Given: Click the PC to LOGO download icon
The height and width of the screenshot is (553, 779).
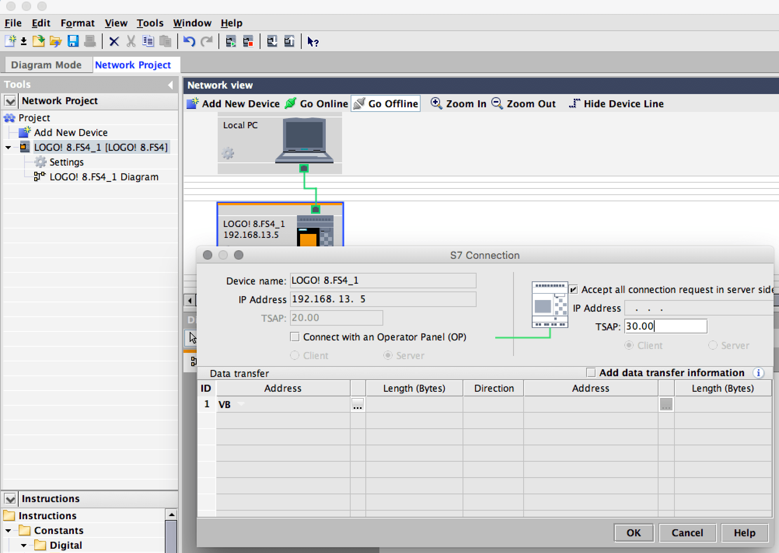Looking at the screenshot, I should tap(272, 41).
